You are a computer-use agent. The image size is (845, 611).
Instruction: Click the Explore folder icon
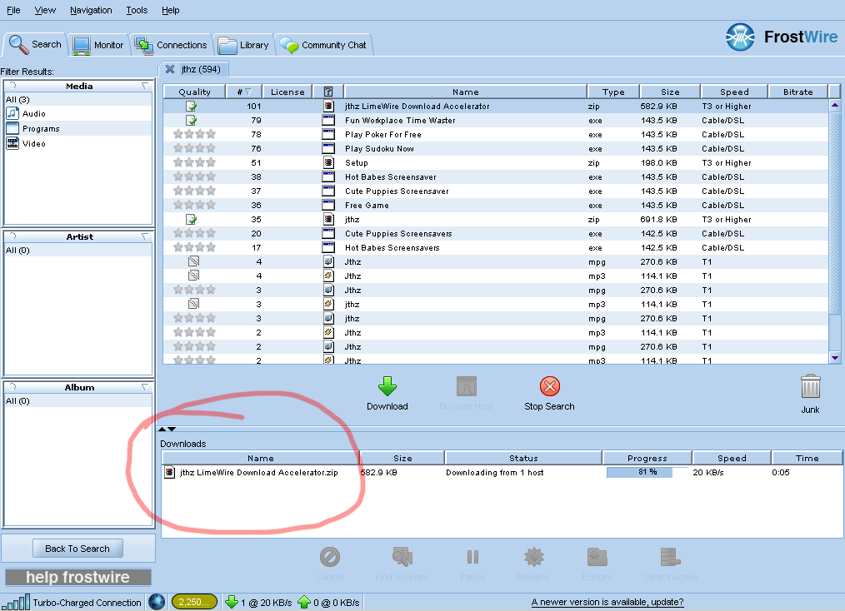point(597,557)
